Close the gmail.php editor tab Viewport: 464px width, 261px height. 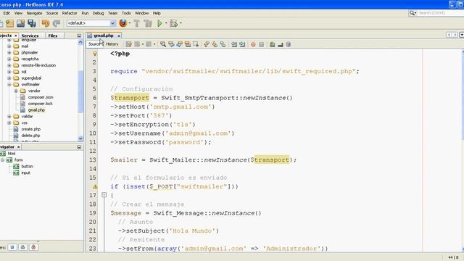119,36
